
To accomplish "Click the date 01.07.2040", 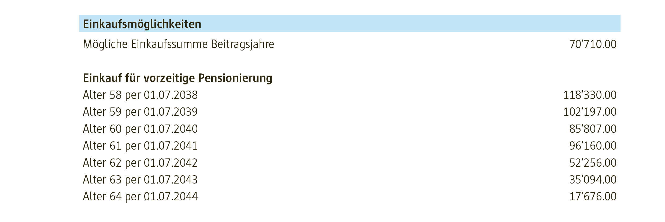I will tap(171, 129).
